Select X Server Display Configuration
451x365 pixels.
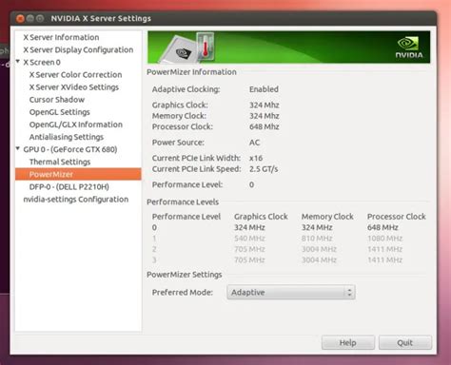[x=78, y=49]
